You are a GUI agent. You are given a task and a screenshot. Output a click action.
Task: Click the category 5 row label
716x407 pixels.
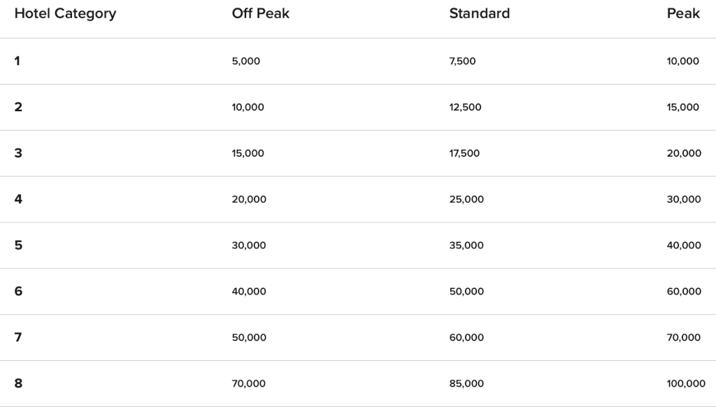pyautogui.click(x=18, y=245)
